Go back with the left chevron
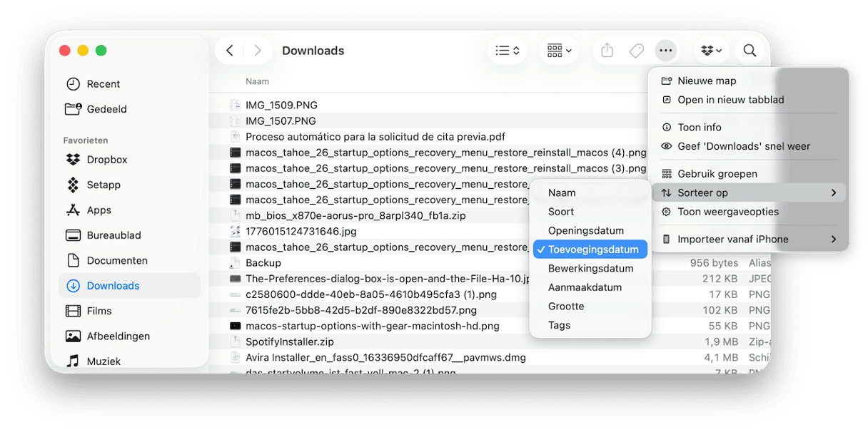The height and width of the screenshot is (432, 868). (x=229, y=51)
